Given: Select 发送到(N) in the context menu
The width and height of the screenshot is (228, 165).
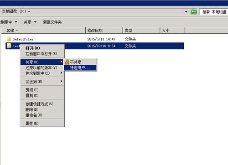Looking at the screenshot, I should click(x=42, y=82).
